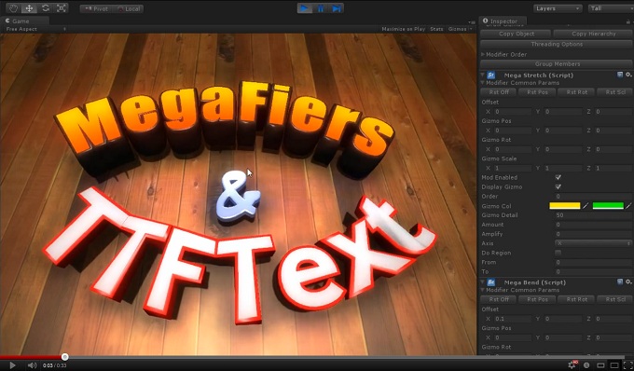Open the Gizmos menu
Viewport: 634px width, 371px height.
tap(460, 29)
